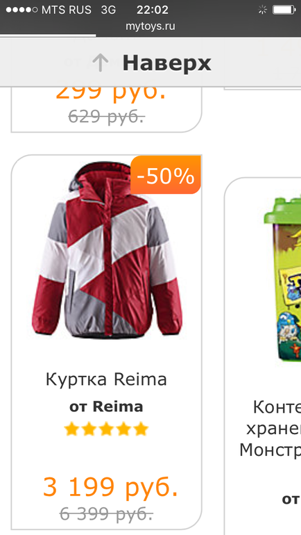Tap the page loading progress bar

(x=48, y=35)
